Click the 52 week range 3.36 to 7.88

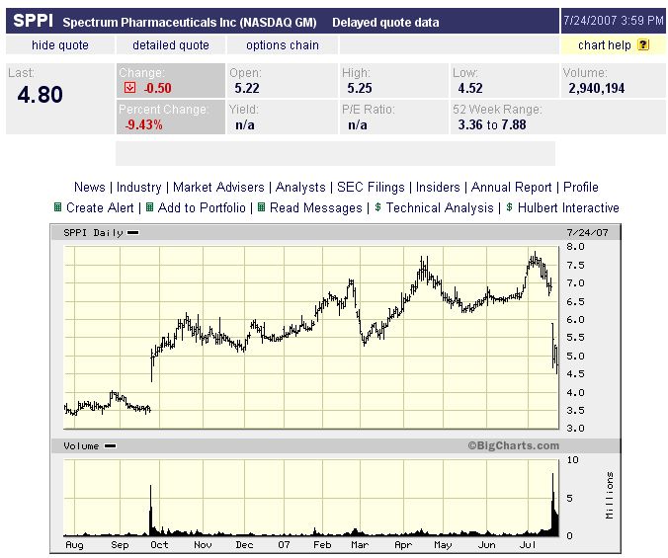[x=492, y=124]
